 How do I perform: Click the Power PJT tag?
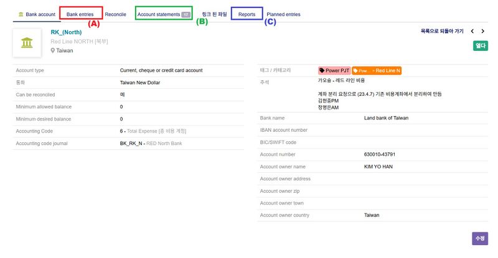(334, 70)
